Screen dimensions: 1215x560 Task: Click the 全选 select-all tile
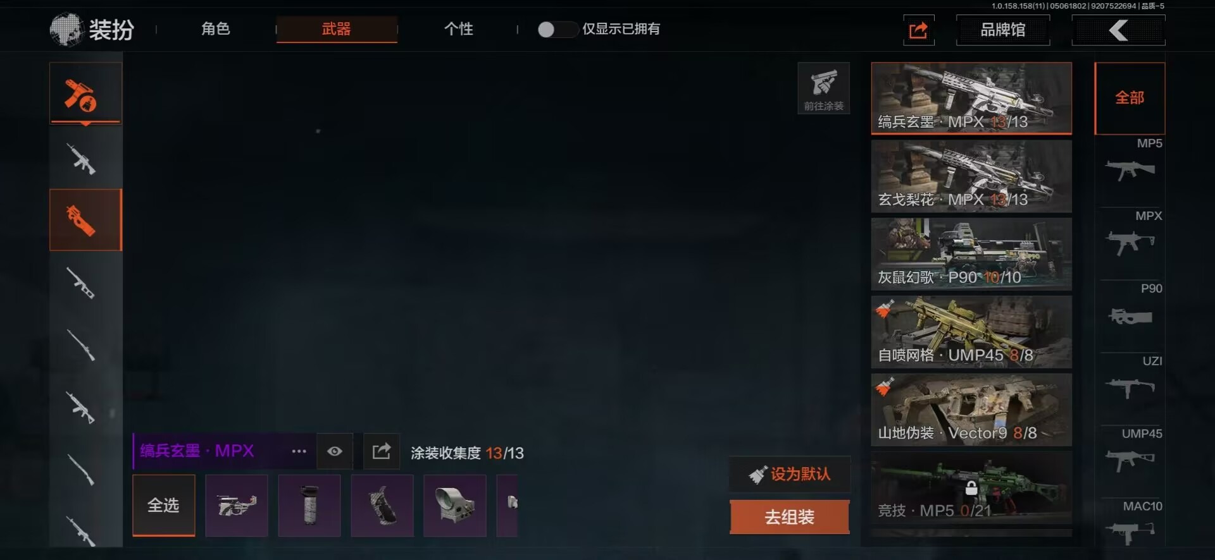pos(164,506)
